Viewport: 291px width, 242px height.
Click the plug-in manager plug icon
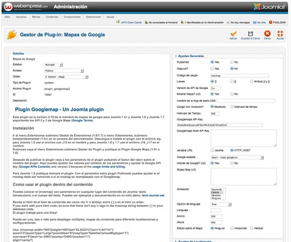point(12,35)
